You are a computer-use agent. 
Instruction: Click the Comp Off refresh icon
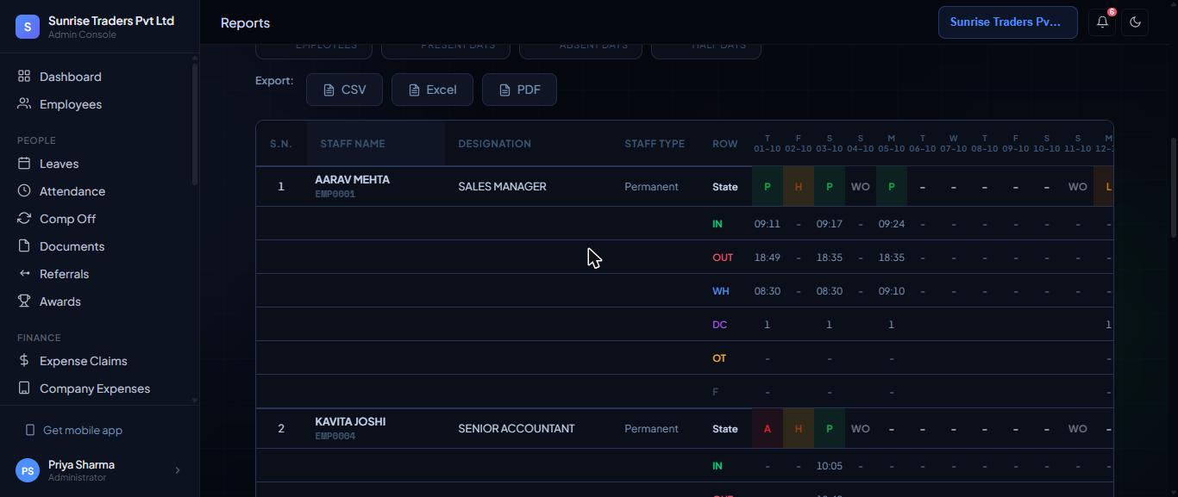coord(24,219)
